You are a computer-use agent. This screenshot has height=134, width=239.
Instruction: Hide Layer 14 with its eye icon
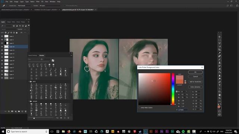click(2, 47)
